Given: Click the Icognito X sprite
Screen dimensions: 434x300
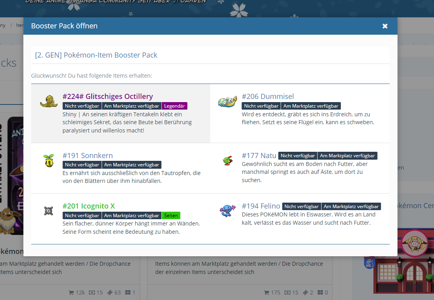Looking at the screenshot, I should click(x=48, y=211).
